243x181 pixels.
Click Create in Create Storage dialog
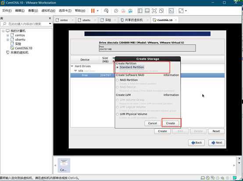click(x=171, y=123)
